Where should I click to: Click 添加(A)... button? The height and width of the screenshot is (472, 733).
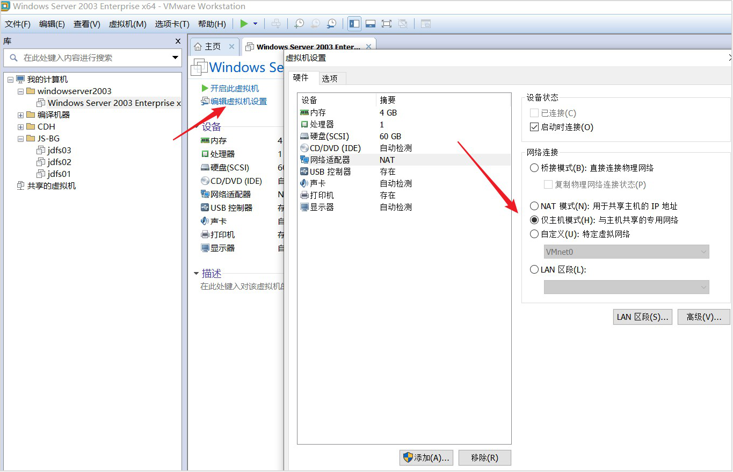tap(427, 457)
